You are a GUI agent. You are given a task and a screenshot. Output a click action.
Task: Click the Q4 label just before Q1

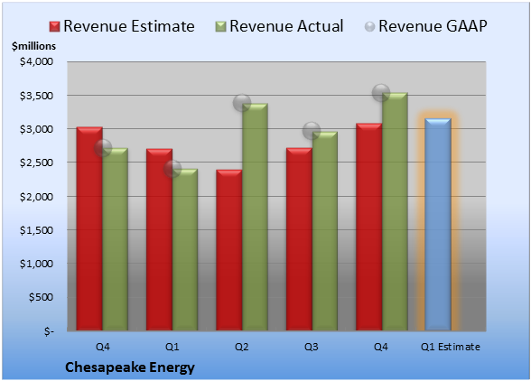pos(103,347)
